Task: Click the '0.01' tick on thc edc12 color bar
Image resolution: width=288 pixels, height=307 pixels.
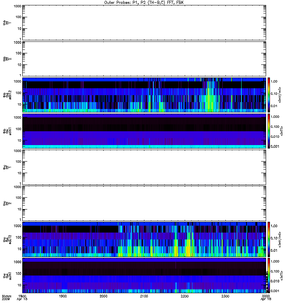Action: click(274, 251)
